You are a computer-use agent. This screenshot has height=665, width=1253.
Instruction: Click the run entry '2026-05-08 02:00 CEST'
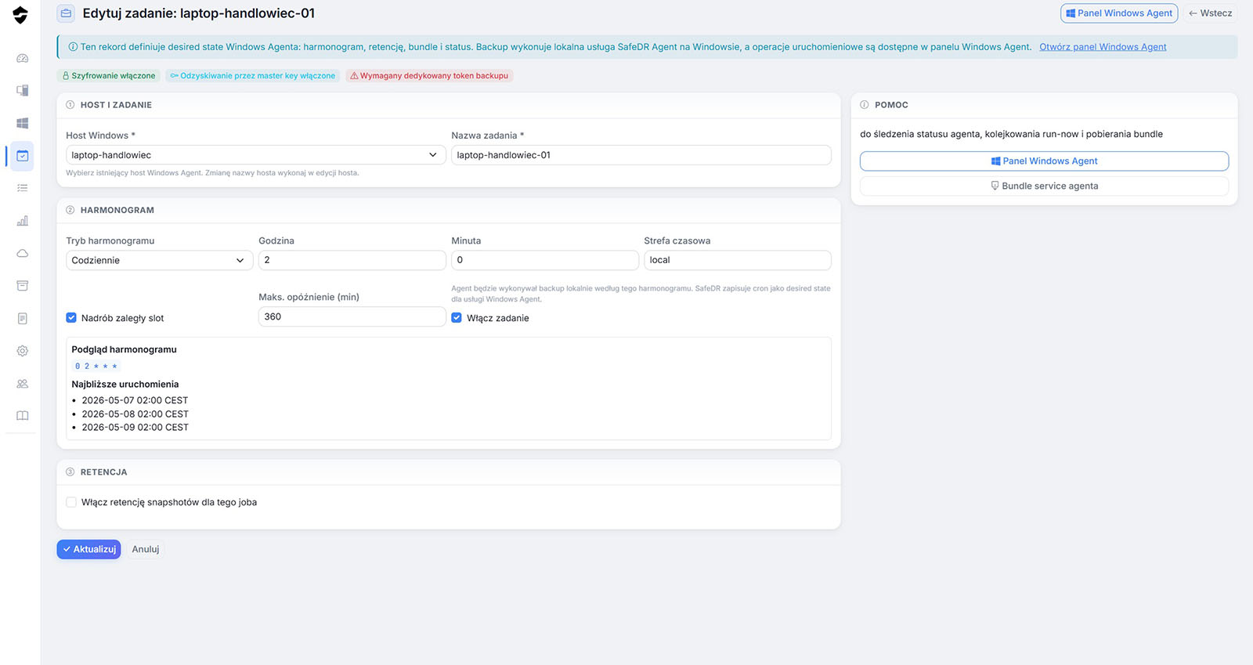[135, 414]
